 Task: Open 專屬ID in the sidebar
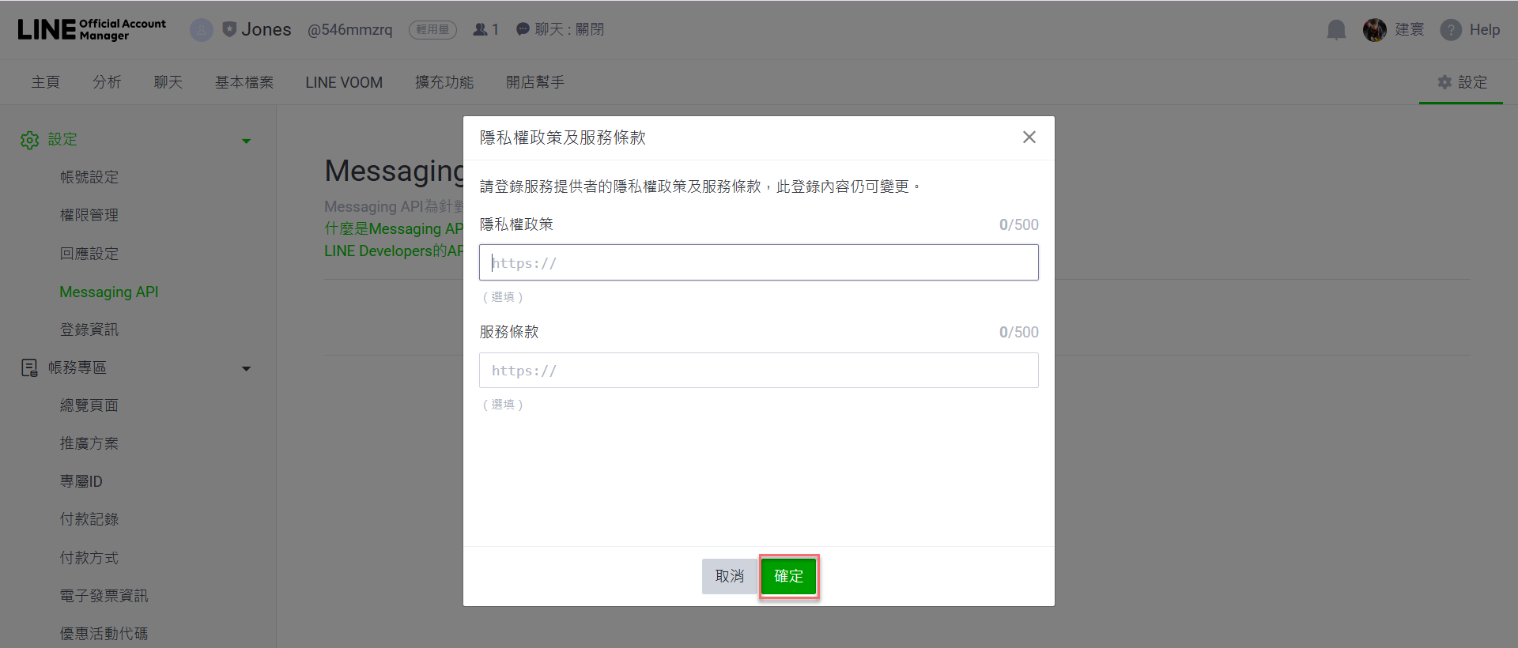pyautogui.click(x=81, y=481)
